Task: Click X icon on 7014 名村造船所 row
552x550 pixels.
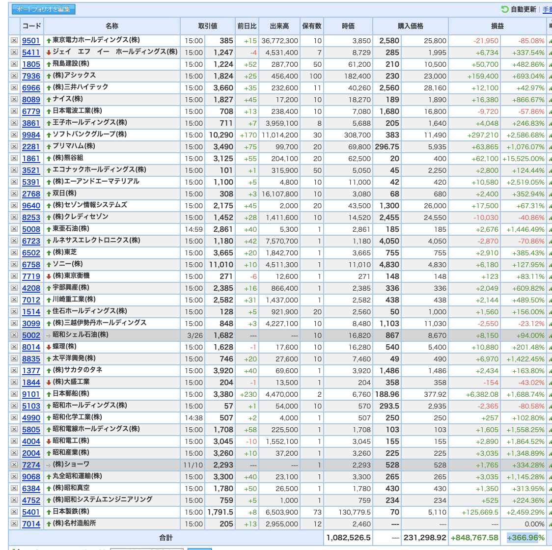Action: pyautogui.click(x=14, y=523)
